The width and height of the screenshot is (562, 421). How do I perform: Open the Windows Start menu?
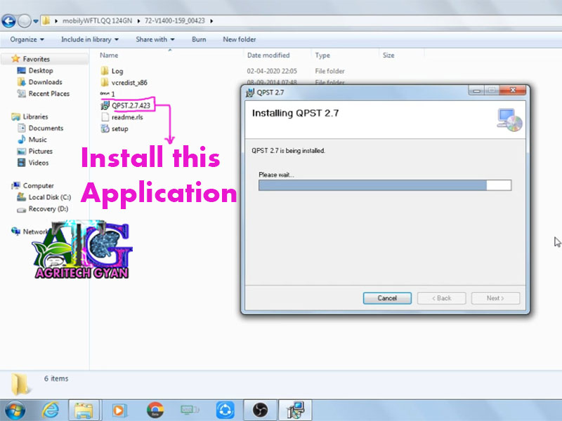click(x=13, y=410)
